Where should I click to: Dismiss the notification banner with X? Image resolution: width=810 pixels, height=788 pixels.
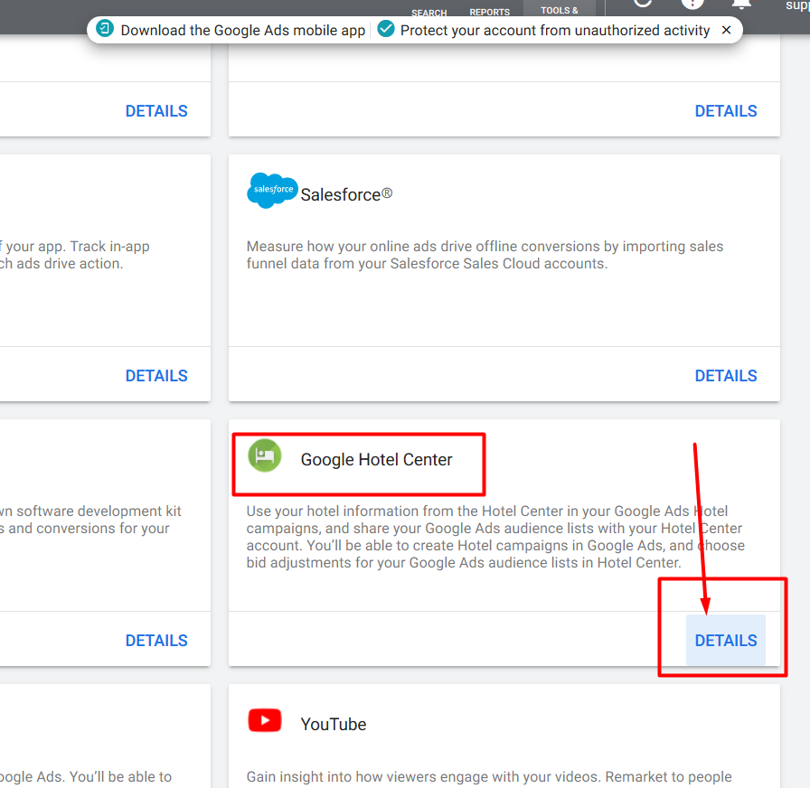click(726, 30)
